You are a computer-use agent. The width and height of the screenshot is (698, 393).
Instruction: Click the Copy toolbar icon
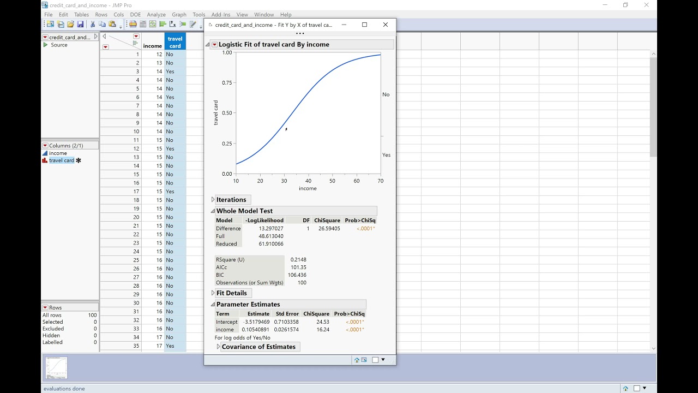point(102,24)
